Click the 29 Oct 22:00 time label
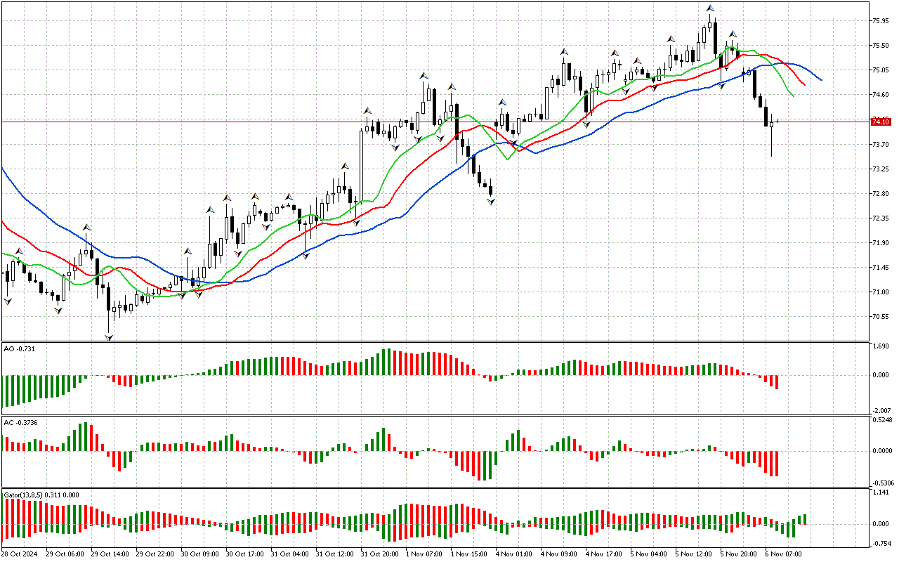899x562 pixels. coord(155,554)
